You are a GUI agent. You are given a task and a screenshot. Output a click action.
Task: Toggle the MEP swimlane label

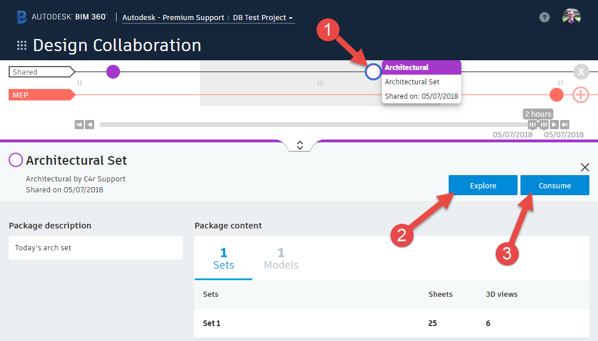37,95
